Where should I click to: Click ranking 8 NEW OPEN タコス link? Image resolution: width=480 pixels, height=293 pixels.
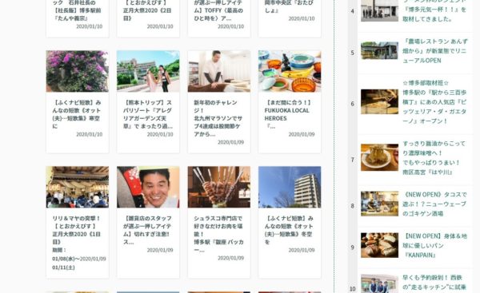434,204
